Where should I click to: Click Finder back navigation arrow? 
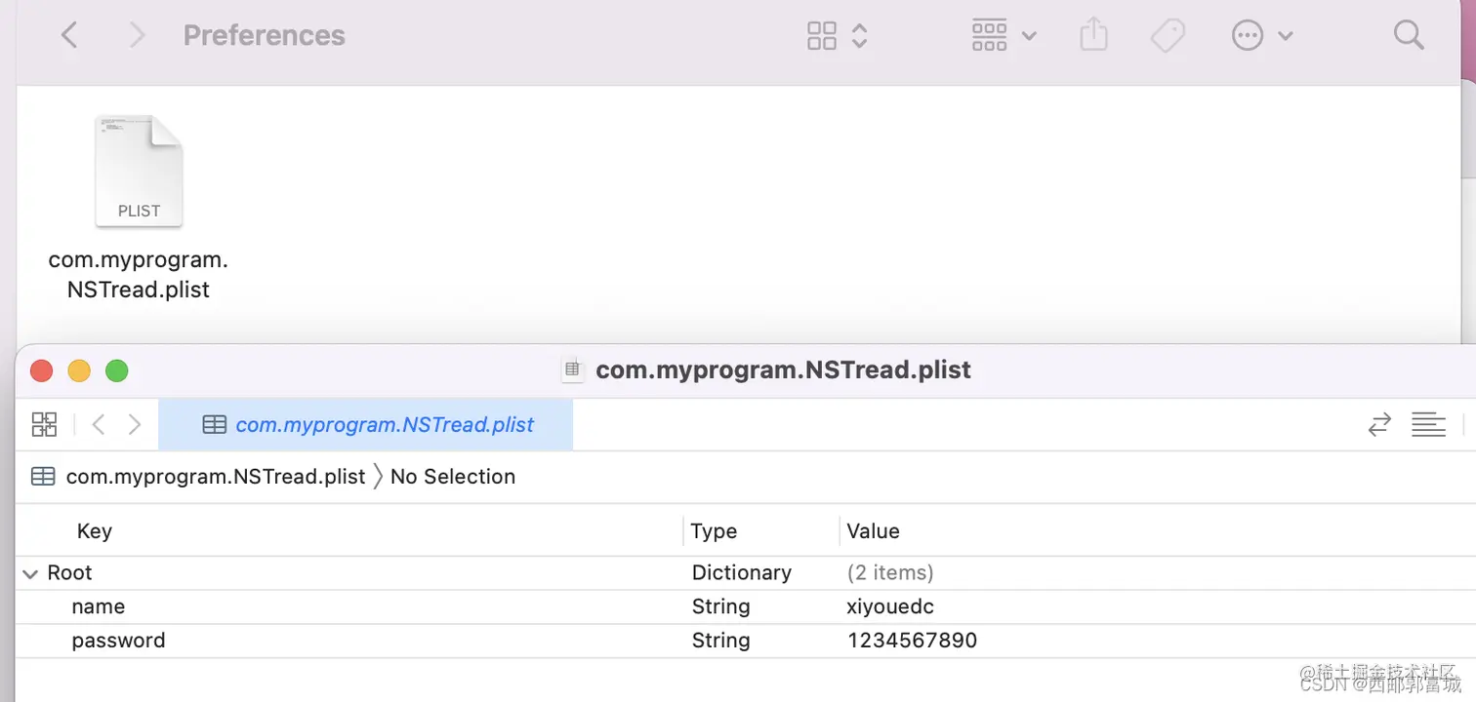pyautogui.click(x=69, y=36)
